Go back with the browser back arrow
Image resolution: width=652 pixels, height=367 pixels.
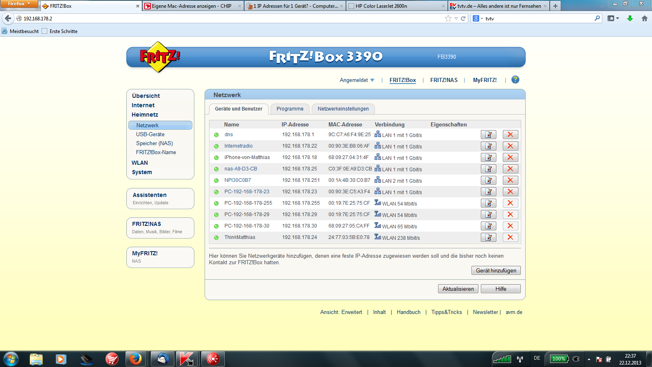pos(8,18)
